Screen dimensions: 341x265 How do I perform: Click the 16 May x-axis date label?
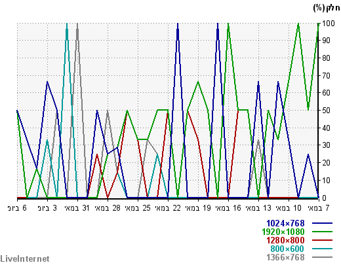point(228,208)
